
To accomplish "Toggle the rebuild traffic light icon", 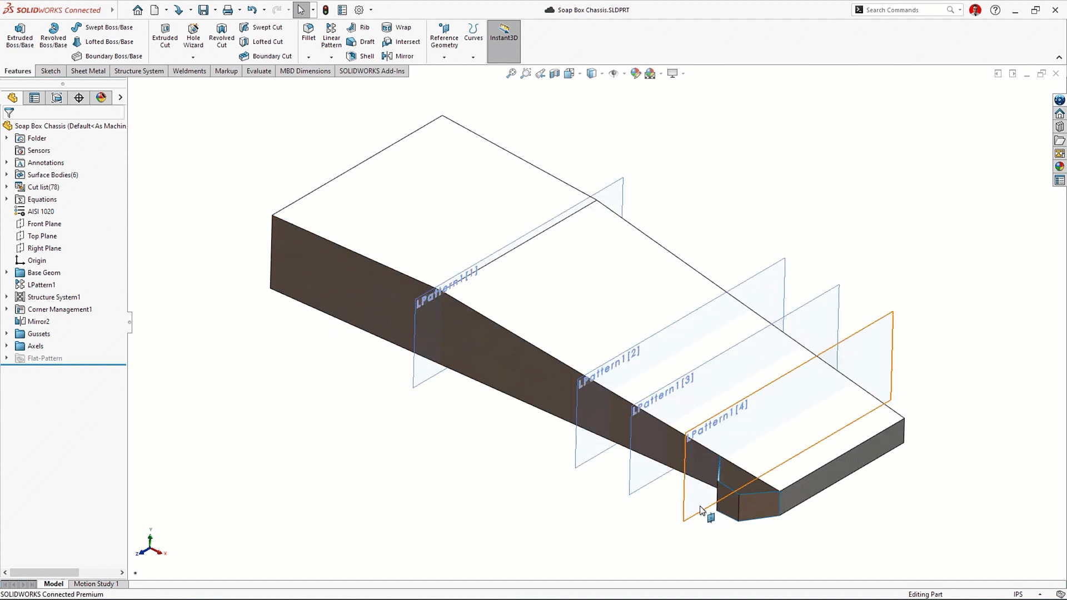I will pyautogui.click(x=326, y=10).
